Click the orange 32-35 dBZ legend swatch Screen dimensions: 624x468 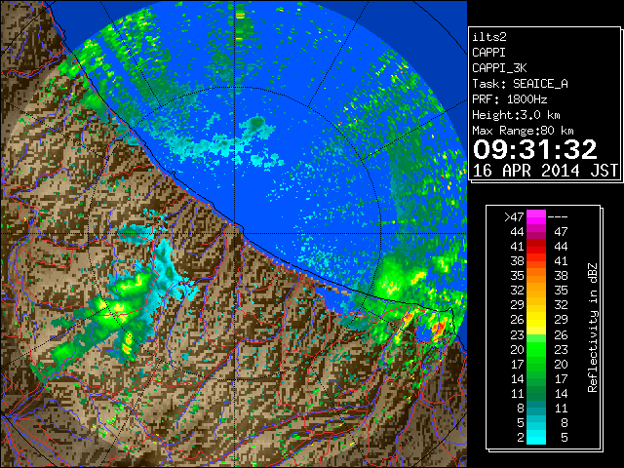(536, 291)
